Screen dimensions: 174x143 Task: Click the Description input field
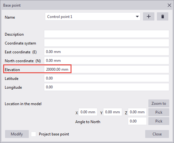point(107,34)
